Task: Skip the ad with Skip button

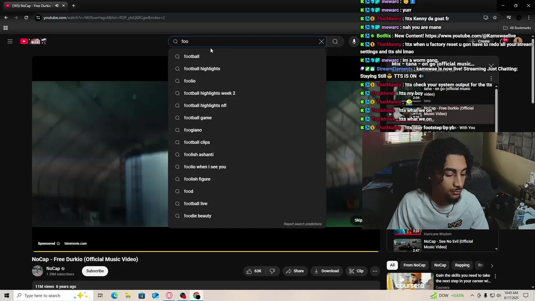Action: (358, 220)
